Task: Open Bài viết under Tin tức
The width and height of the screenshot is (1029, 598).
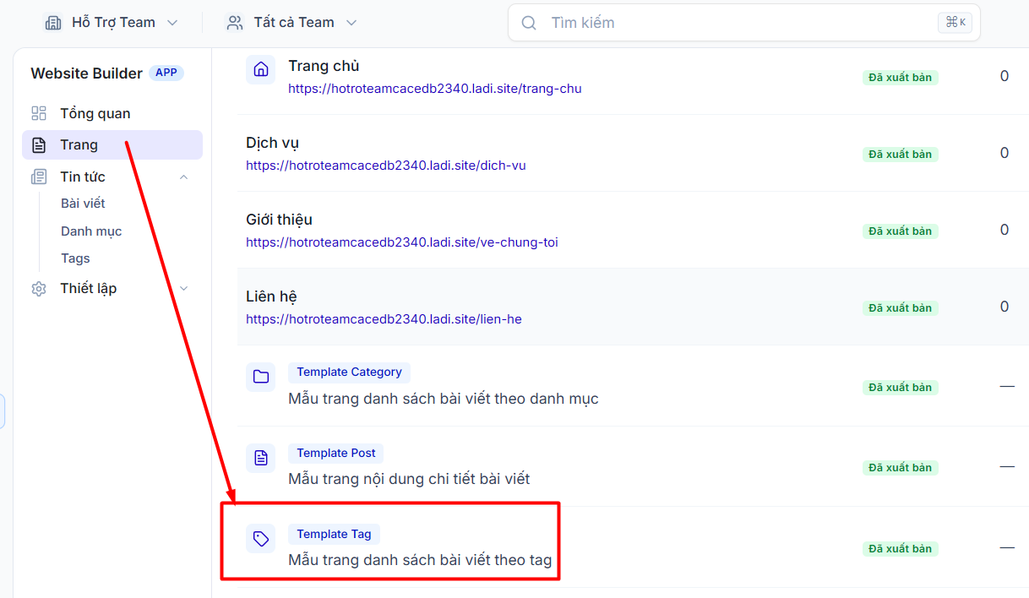Action: [83, 204]
